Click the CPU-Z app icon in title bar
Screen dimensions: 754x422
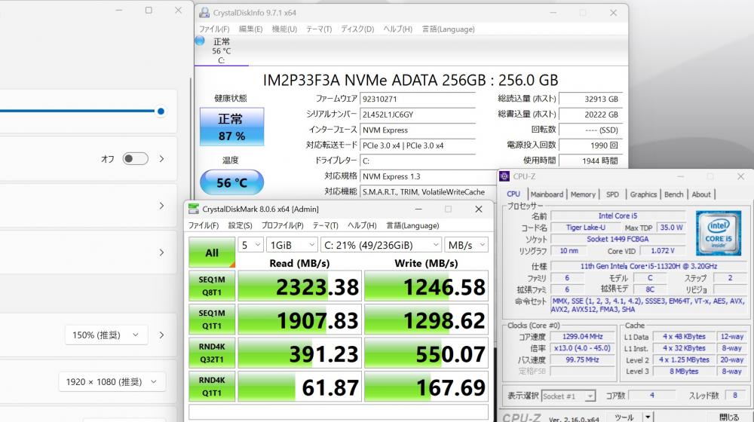[x=504, y=176]
